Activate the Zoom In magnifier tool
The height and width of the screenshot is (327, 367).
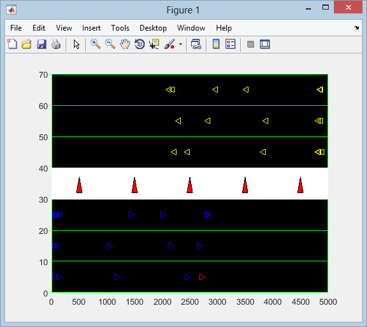click(96, 44)
